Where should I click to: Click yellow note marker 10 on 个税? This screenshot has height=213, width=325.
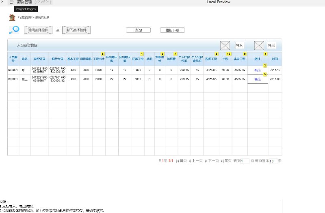[228, 54]
